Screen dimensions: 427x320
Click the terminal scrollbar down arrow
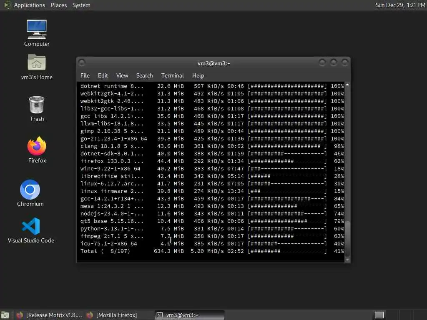[347, 260]
